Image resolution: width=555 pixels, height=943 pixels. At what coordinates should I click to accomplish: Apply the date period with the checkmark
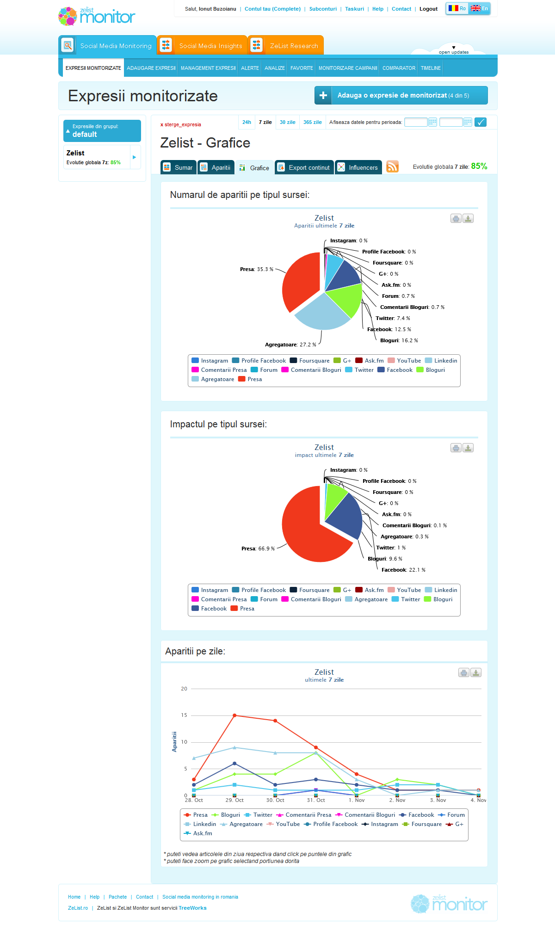pyautogui.click(x=481, y=122)
